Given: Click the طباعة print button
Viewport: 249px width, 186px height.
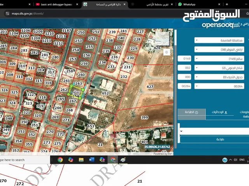Looking at the screenshot, I should pos(214,139).
